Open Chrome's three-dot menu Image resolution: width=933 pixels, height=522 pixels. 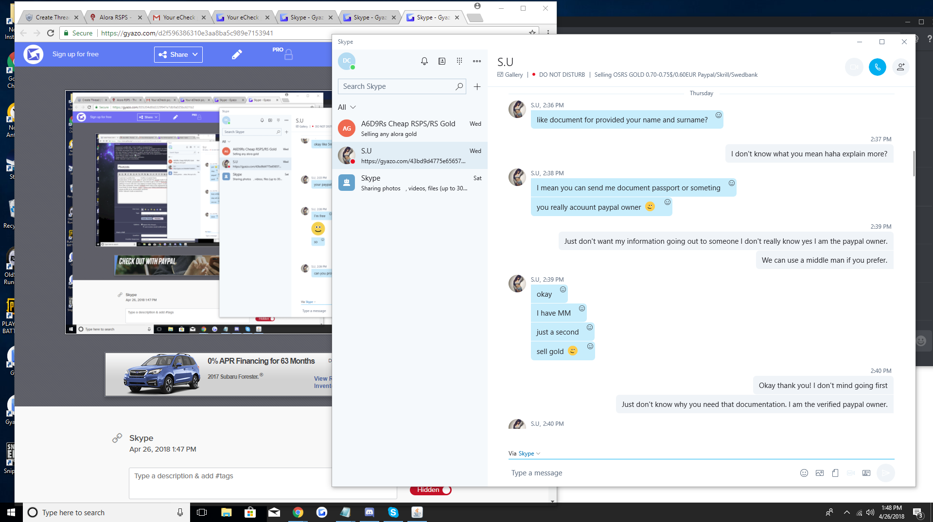coord(548,33)
